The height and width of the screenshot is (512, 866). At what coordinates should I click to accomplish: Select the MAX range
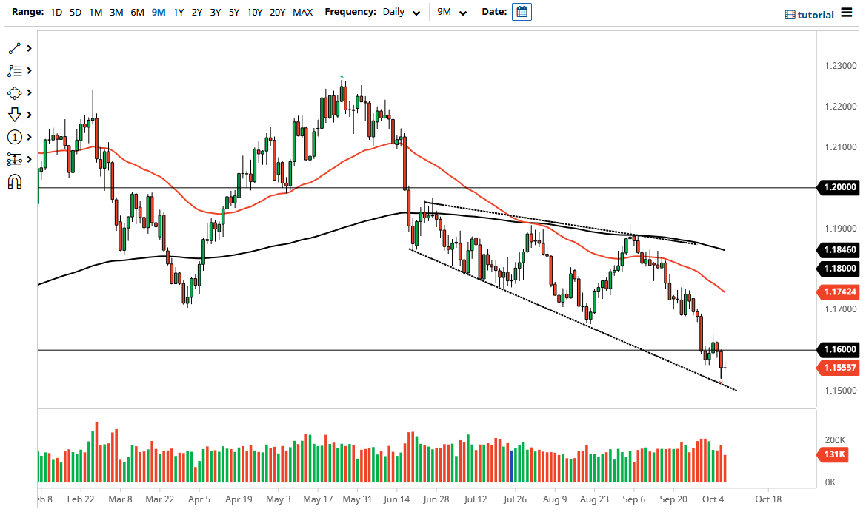tap(302, 12)
